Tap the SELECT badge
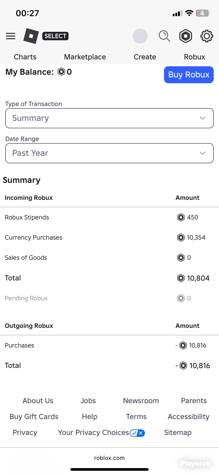219x475 pixels. 55,36
